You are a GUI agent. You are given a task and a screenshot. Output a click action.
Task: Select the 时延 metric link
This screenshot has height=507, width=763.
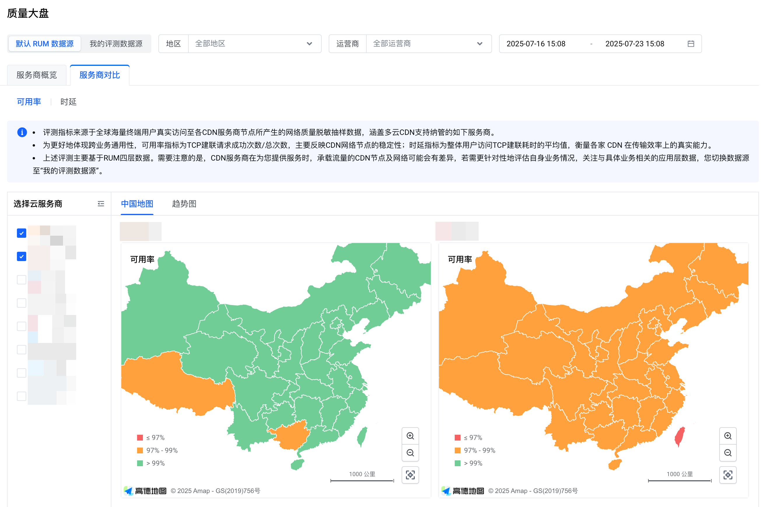point(68,102)
